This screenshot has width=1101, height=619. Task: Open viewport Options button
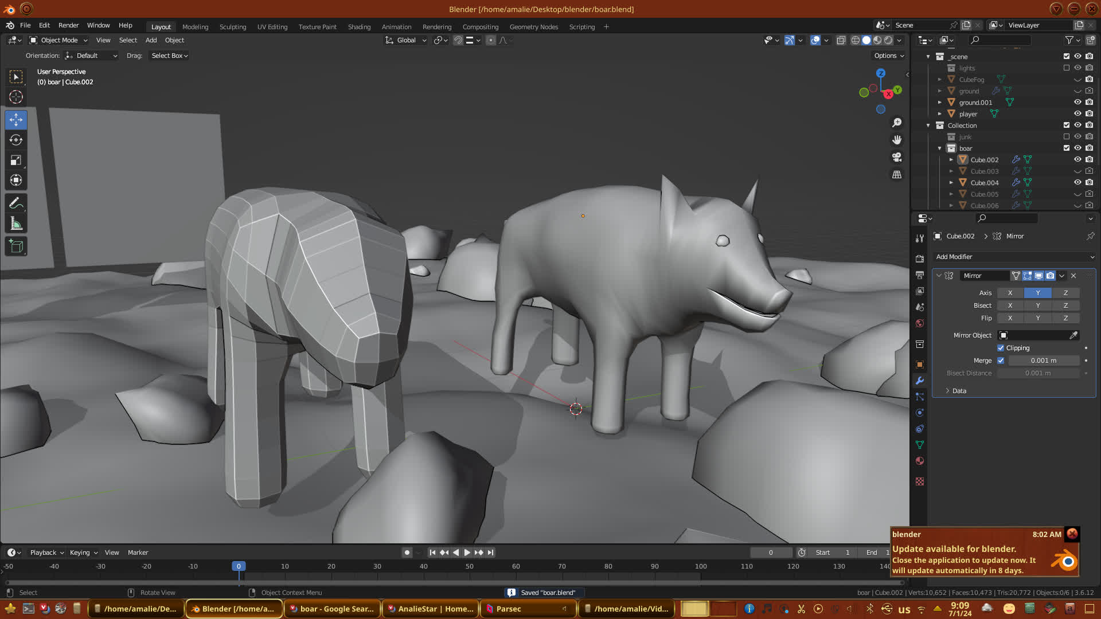coord(889,56)
